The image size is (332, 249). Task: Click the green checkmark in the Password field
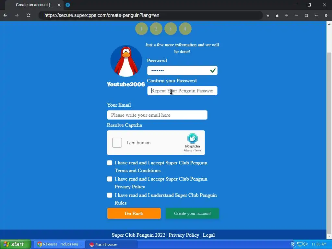pyautogui.click(x=213, y=70)
